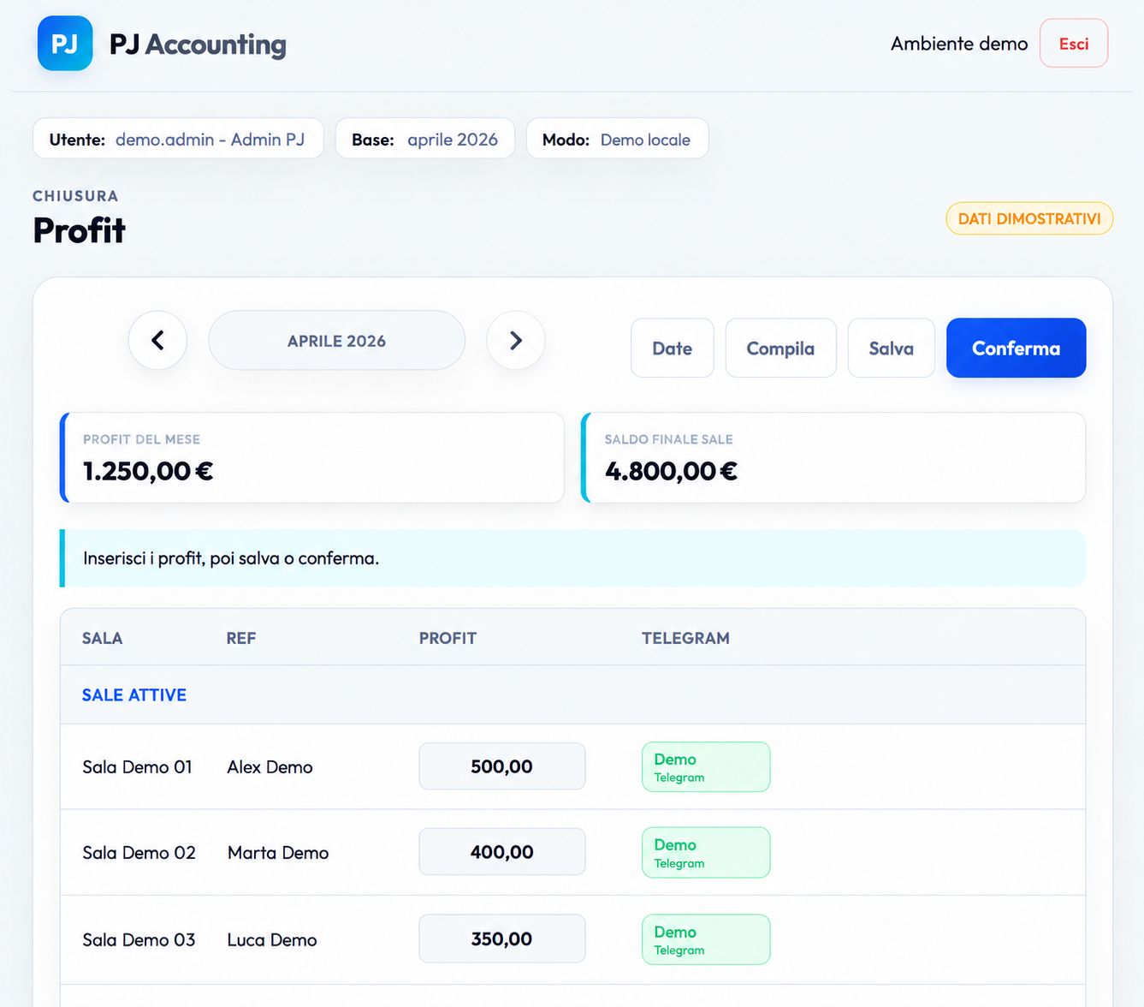Click Demo Telegram badge for Marta Demo
1144x1007 pixels.
706,853
